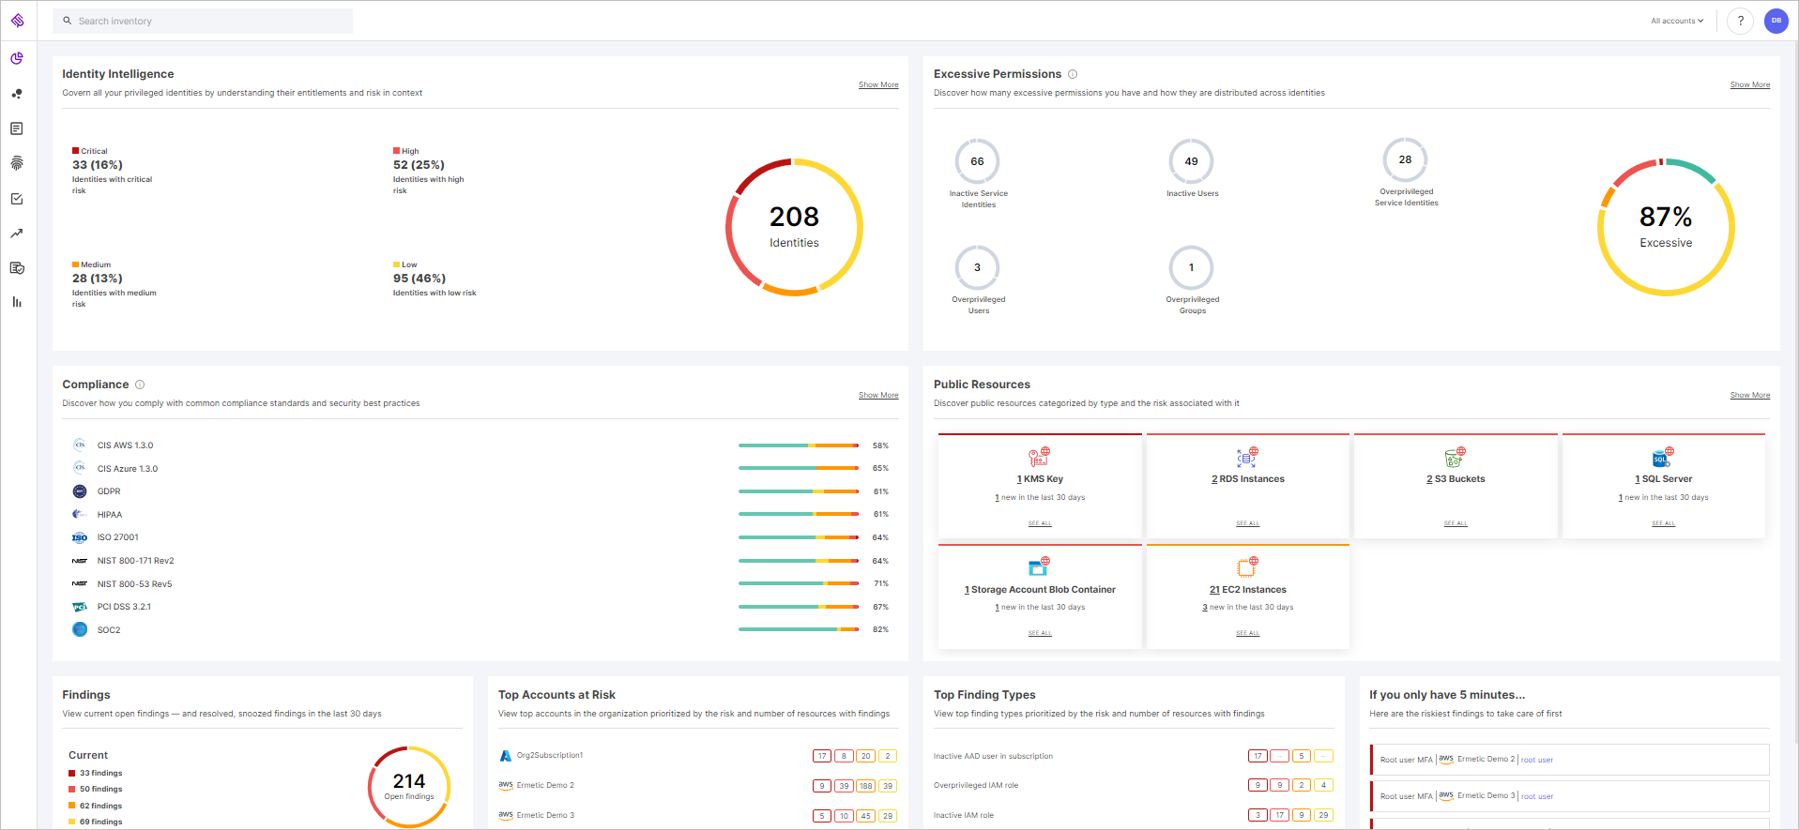The height and width of the screenshot is (830, 1799).
Task: Click the 1 Overprivileged Groups circle
Action: 1191,267
